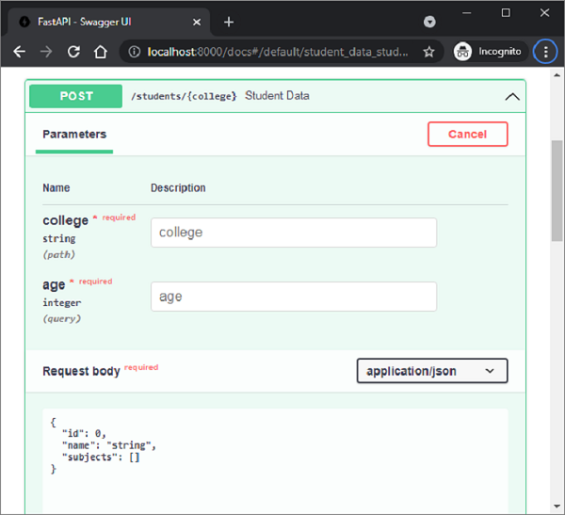Open the Chrome three-dot menu
The height and width of the screenshot is (515, 565).
click(545, 52)
